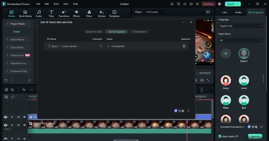Click the fullscreen preview icon
The width and height of the screenshot is (269, 141).
(x=208, y=80)
